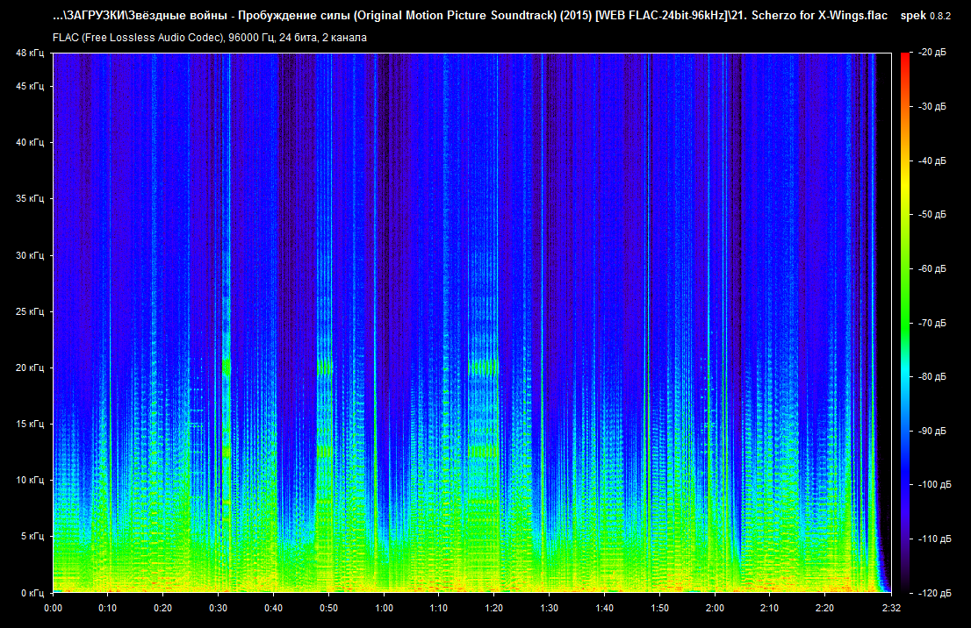The height and width of the screenshot is (628, 971).
Task: Click the 2:32 end time label
Action: coord(891,608)
